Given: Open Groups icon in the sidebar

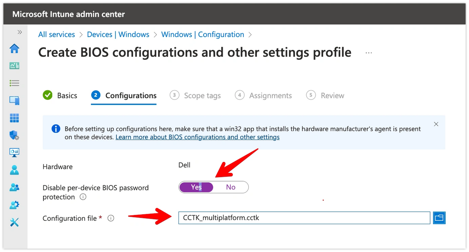Looking at the screenshot, I should (x=14, y=187).
